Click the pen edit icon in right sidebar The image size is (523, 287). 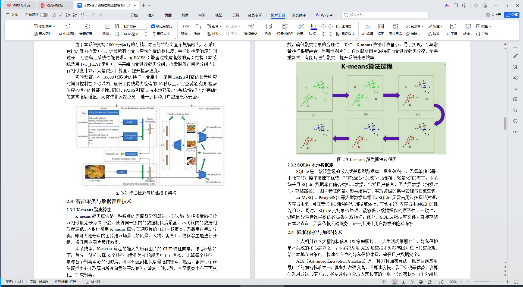click(515, 56)
